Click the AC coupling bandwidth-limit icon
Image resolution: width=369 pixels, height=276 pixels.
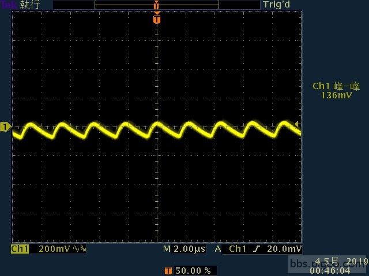pyautogui.click(x=80, y=249)
